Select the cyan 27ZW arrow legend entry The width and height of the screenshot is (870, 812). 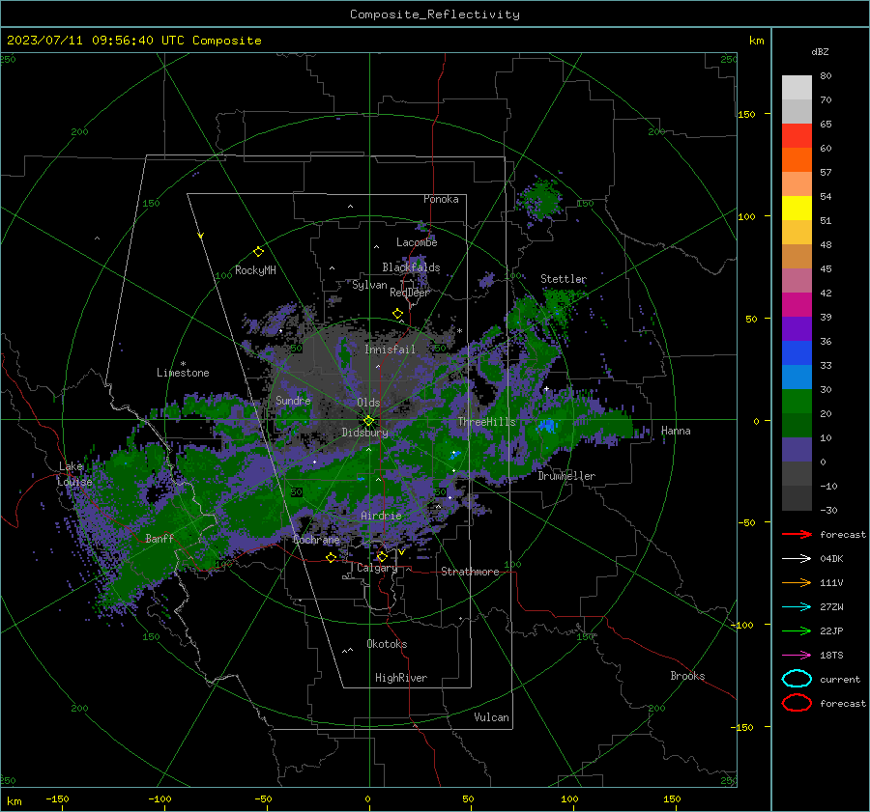click(x=797, y=607)
